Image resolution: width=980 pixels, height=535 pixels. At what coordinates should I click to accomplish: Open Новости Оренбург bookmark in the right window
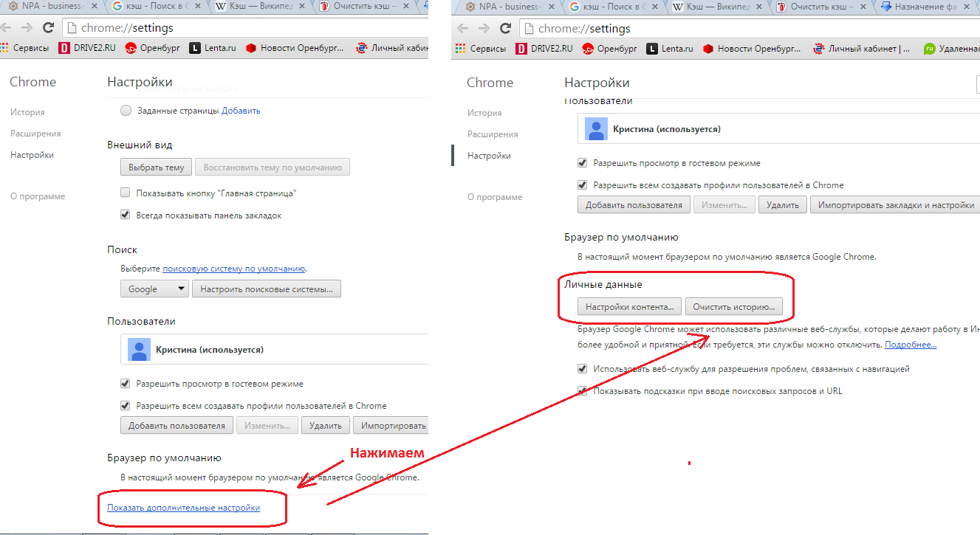click(751, 49)
